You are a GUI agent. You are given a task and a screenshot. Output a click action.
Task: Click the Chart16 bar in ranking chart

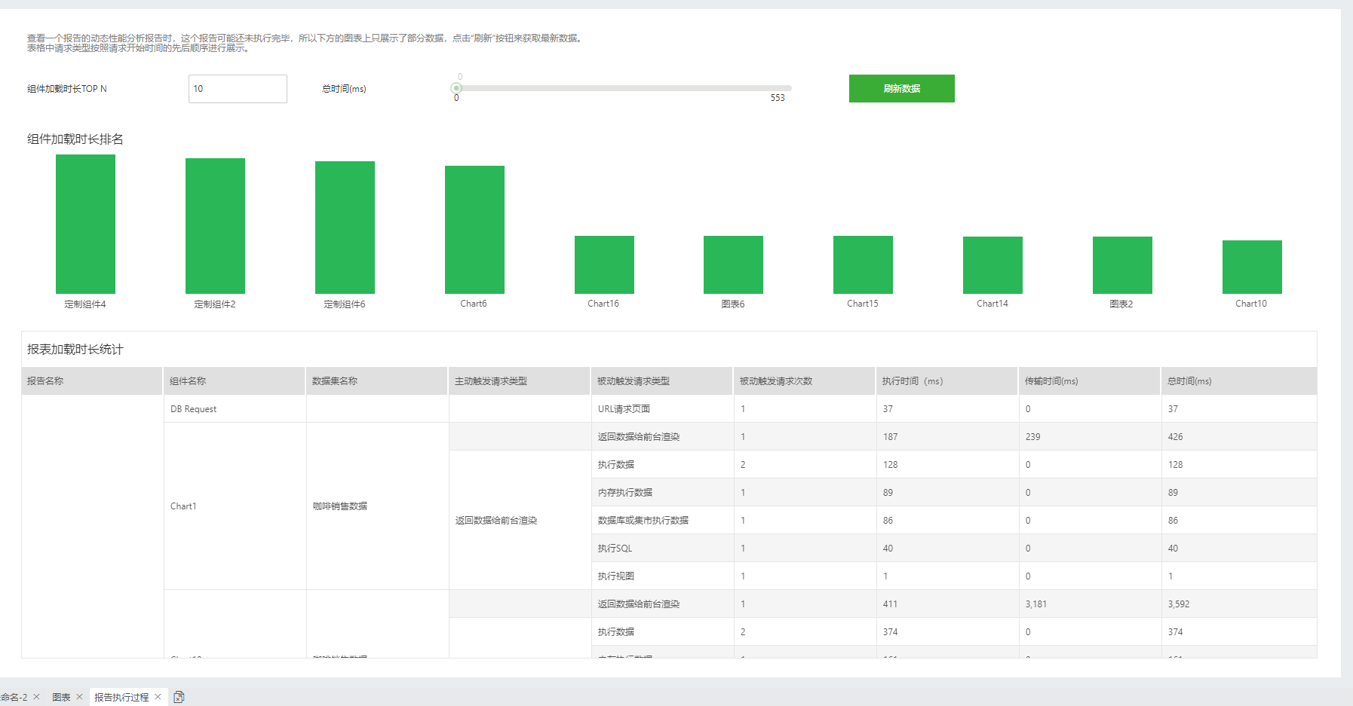604,264
